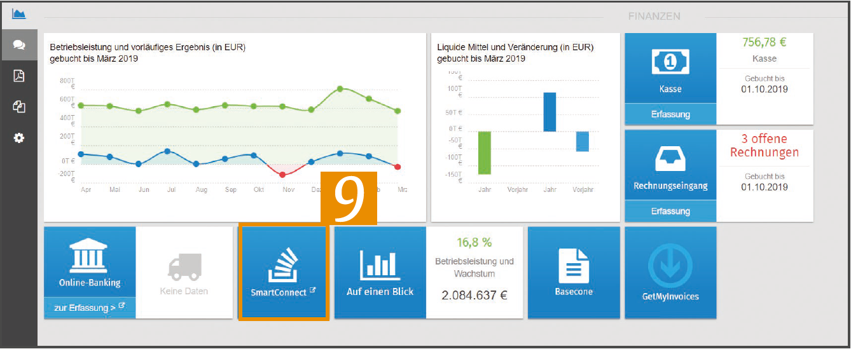Click the 'zur Erfassung >' link
The height and width of the screenshot is (349, 851).
pos(90,308)
